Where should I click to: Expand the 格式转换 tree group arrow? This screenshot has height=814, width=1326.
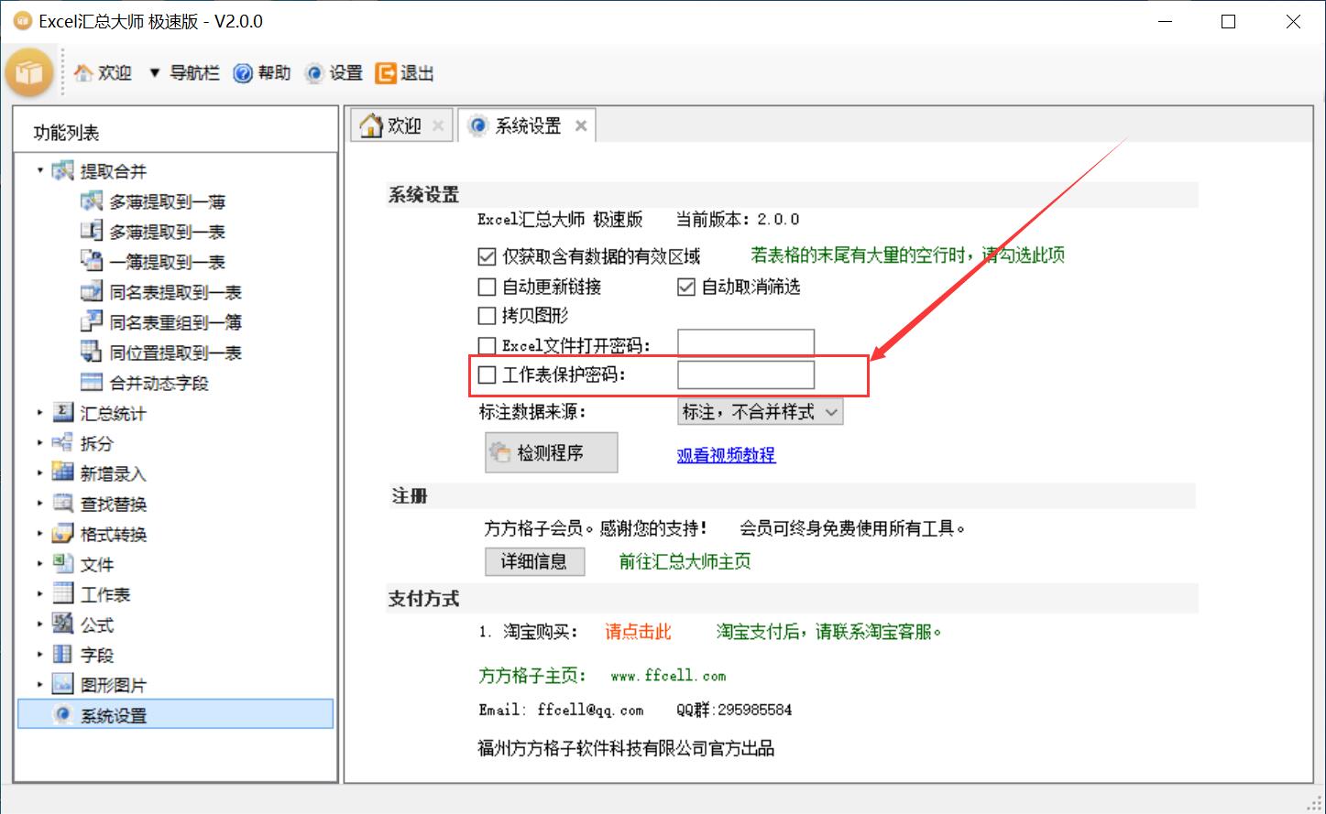tap(40, 533)
